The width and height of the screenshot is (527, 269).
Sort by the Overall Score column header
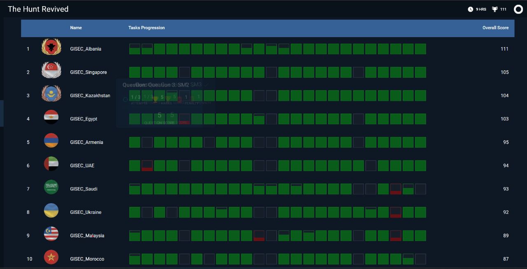point(495,28)
